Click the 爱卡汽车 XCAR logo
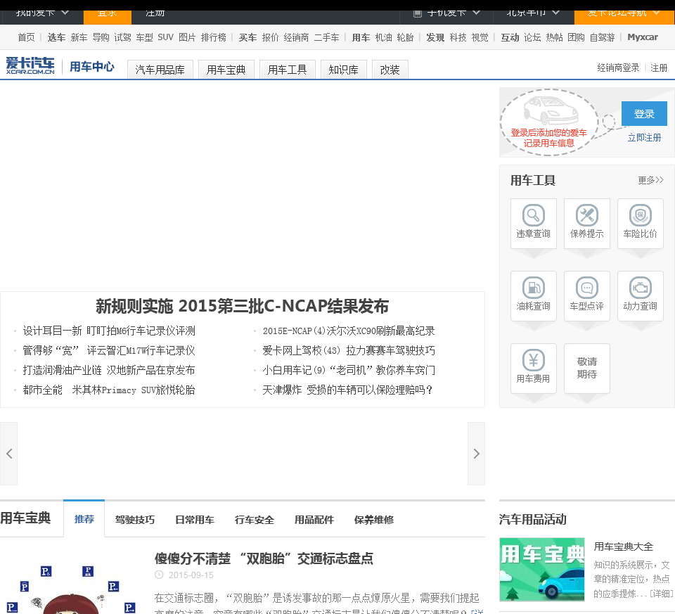The height and width of the screenshot is (614, 675). click(x=30, y=66)
